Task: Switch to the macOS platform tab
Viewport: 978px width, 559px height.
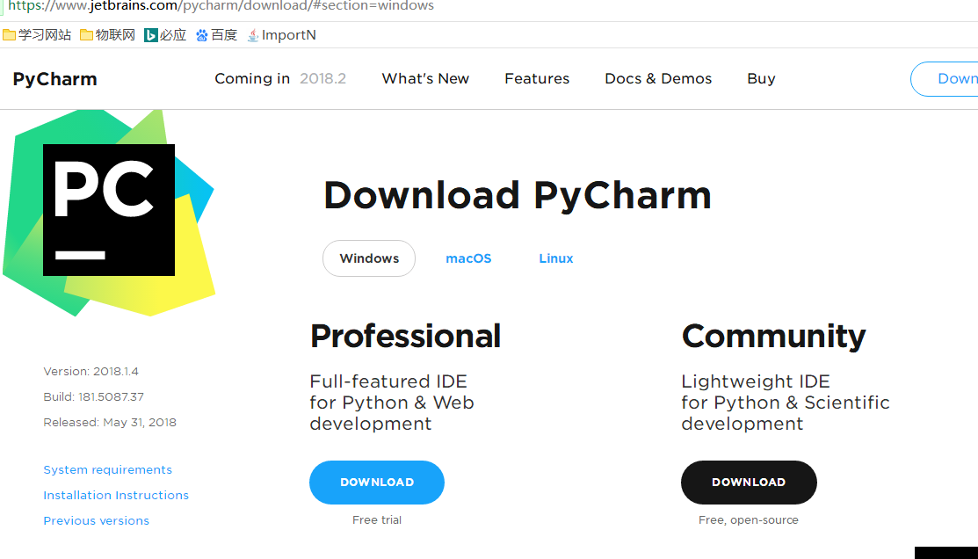Action: point(468,258)
